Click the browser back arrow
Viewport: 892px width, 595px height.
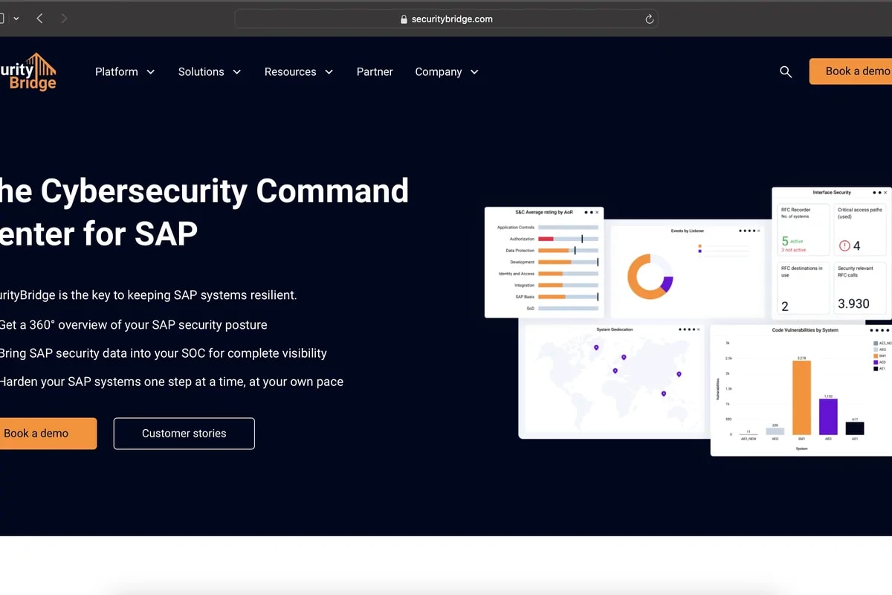(39, 18)
